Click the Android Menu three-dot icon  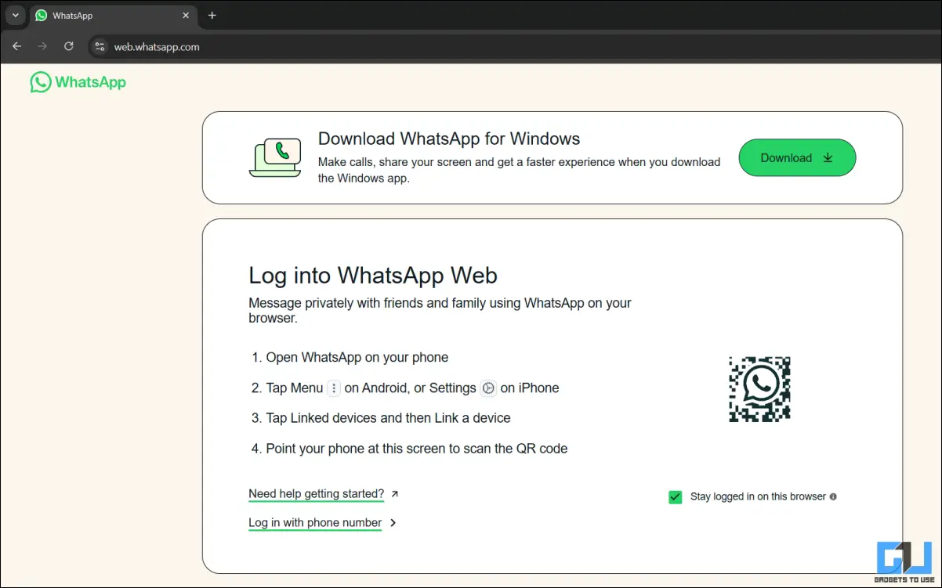tap(334, 388)
